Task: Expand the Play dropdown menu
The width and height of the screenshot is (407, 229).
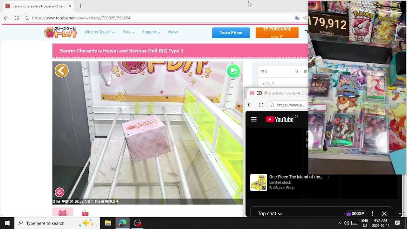Action: pos(128,32)
